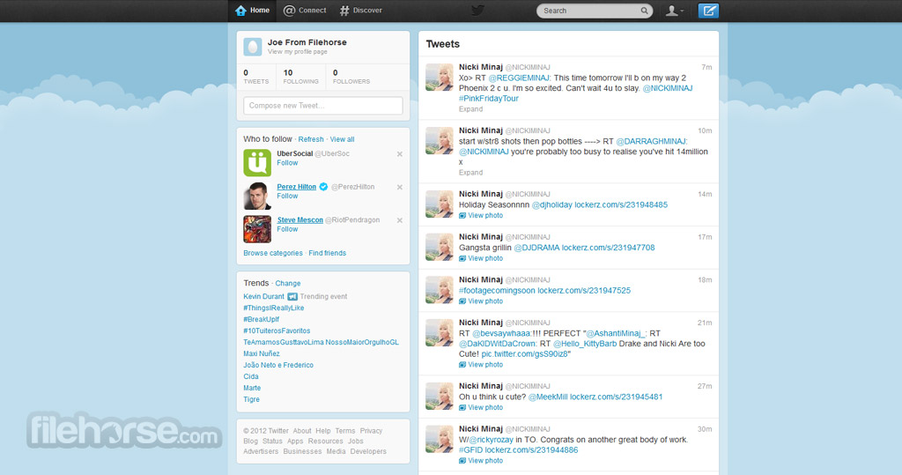
Task: Open the Discover tab
Action: 360,11
